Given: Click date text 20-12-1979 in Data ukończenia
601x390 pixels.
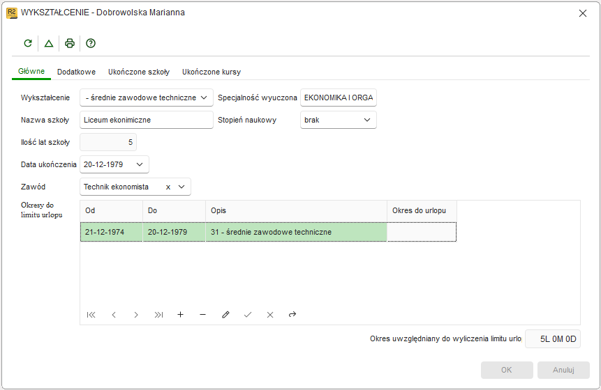Looking at the screenshot, I should pos(103,164).
